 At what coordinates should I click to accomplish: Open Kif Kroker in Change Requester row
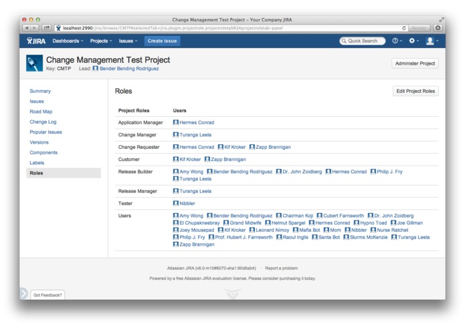pos(235,147)
